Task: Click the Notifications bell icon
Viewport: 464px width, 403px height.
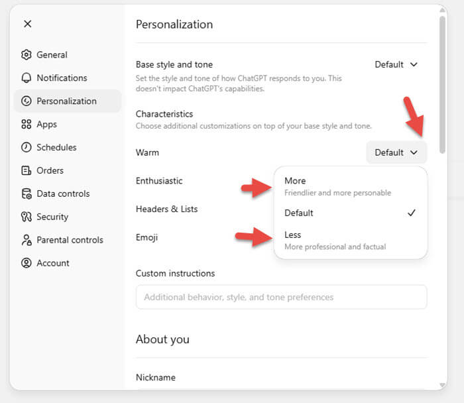Action: tap(27, 78)
